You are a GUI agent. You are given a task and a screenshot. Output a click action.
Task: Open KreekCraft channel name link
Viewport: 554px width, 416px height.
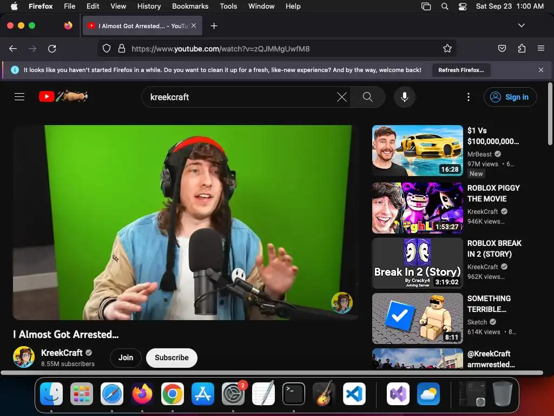click(62, 353)
